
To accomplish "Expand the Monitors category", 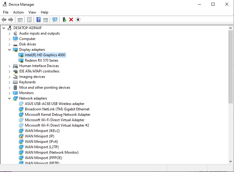I will tap(9, 93).
